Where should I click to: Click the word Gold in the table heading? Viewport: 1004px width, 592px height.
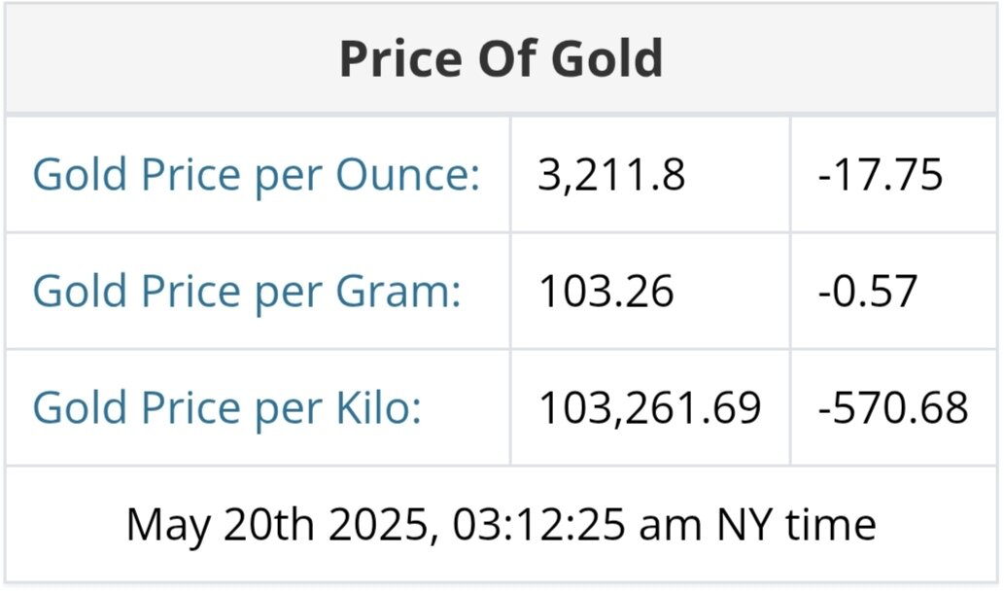coord(606,59)
